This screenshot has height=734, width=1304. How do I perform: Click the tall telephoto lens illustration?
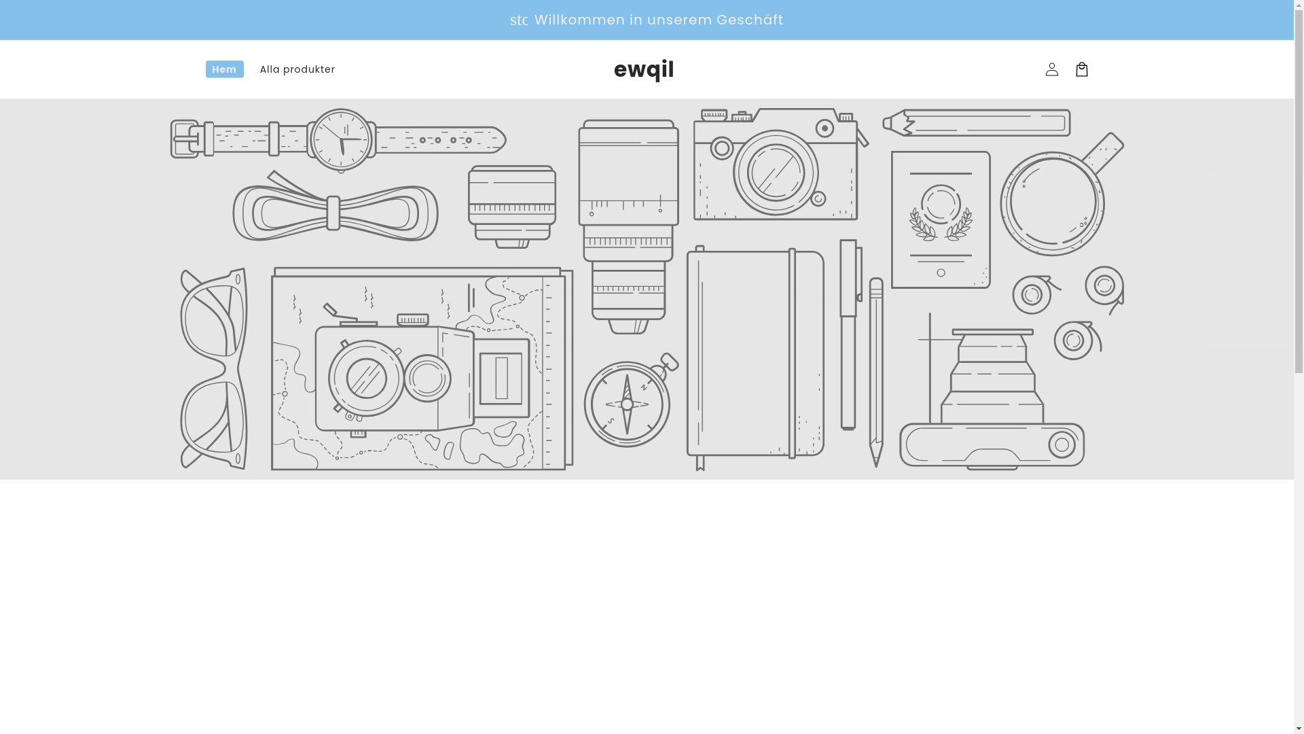[628, 226]
